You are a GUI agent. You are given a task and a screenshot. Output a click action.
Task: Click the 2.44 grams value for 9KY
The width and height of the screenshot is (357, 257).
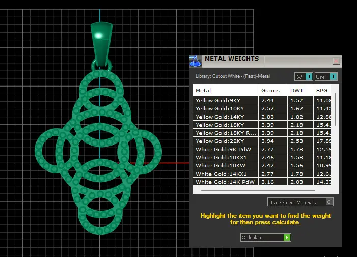point(267,101)
